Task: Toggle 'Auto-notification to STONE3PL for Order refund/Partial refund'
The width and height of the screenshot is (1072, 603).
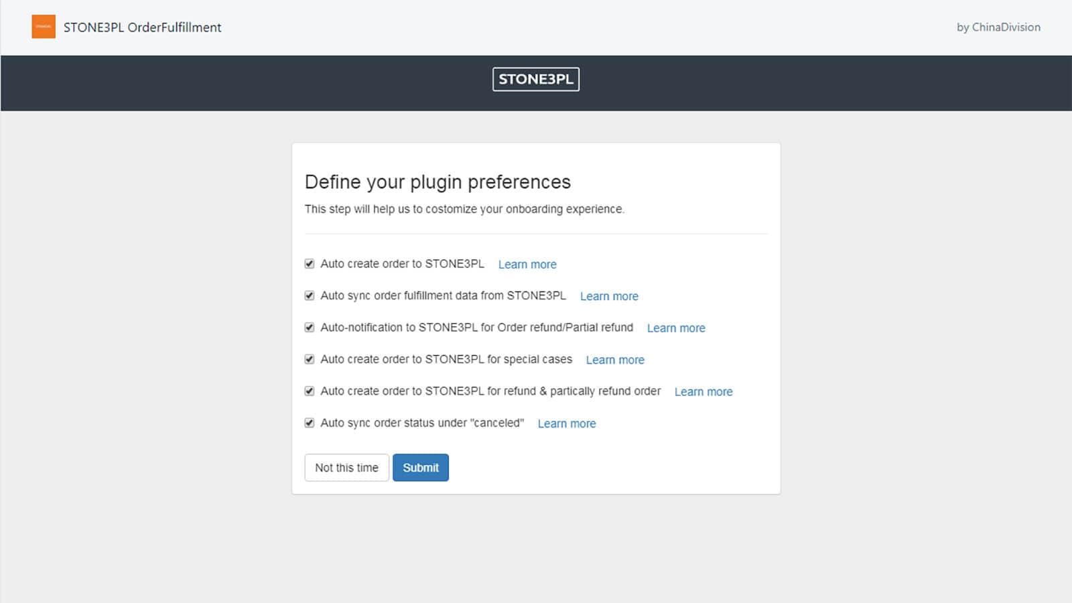Action: click(309, 327)
